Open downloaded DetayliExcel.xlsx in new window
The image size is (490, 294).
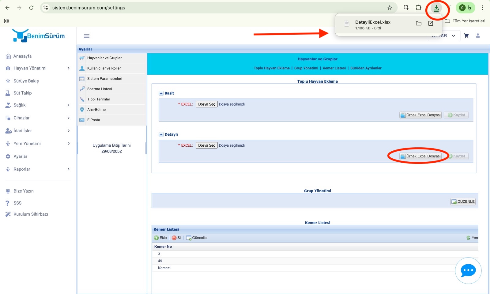(x=431, y=24)
